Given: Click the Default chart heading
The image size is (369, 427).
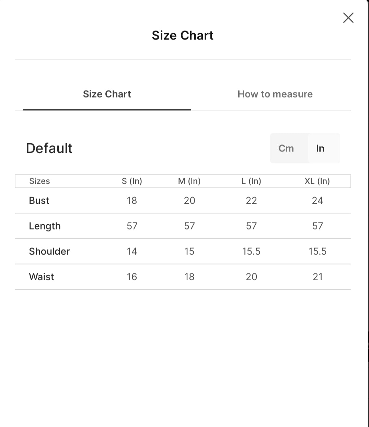Looking at the screenshot, I should (x=49, y=148).
